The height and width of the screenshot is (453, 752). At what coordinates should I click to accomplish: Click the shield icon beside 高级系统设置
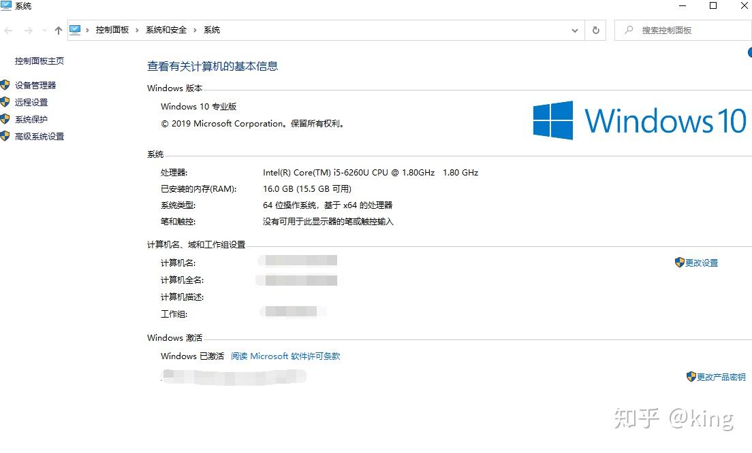click(x=5, y=136)
